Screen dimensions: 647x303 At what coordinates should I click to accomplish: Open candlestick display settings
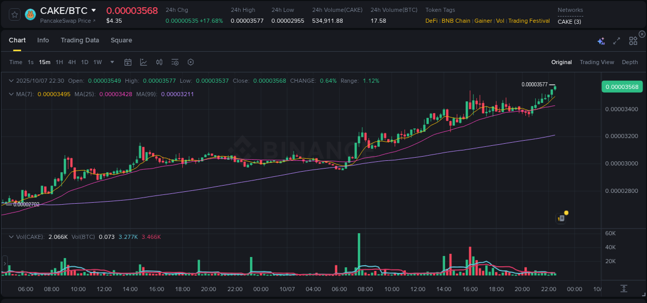pos(159,62)
